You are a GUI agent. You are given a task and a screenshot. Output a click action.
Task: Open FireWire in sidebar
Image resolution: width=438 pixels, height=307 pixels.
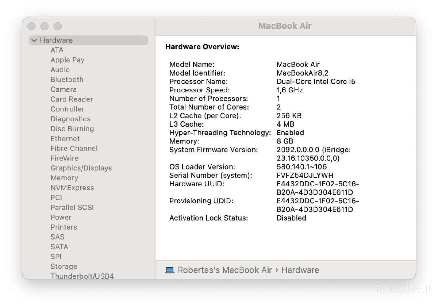pos(65,158)
